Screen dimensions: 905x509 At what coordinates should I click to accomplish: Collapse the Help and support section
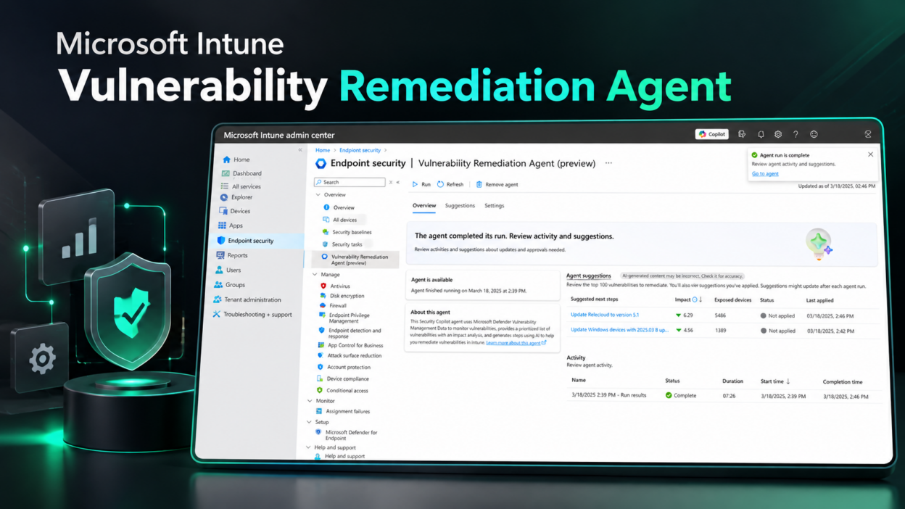click(308, 447)
